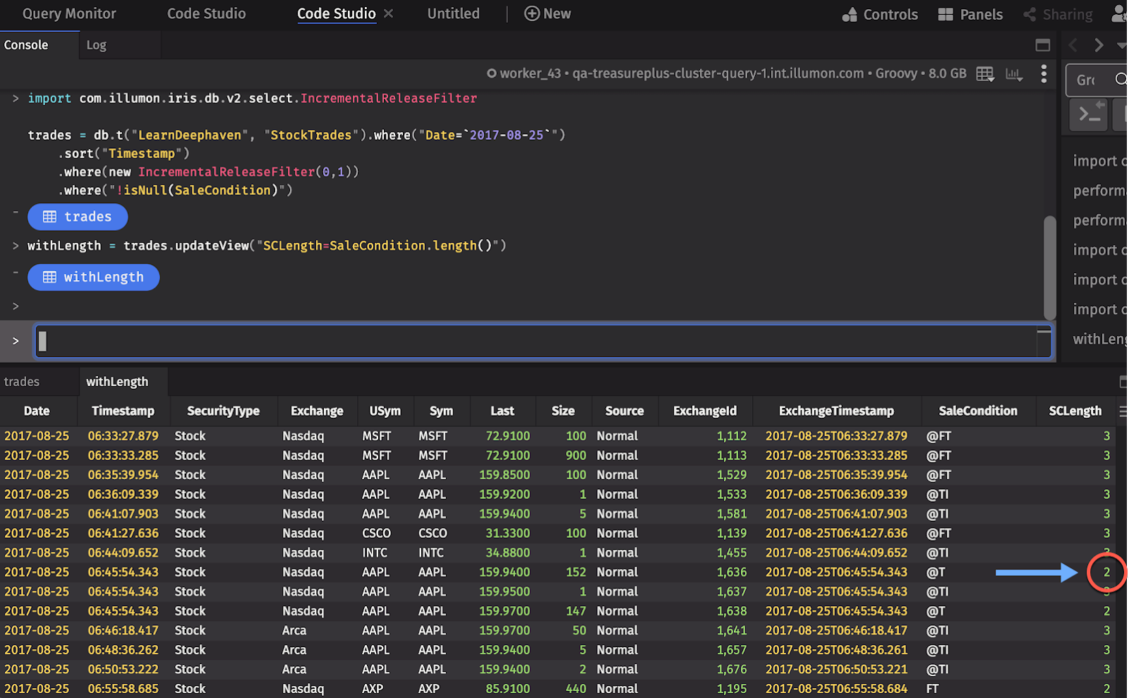The height and width of the screenshot is (698, 1129).
Task: Open the Controls menu
Action: point(880,14)
